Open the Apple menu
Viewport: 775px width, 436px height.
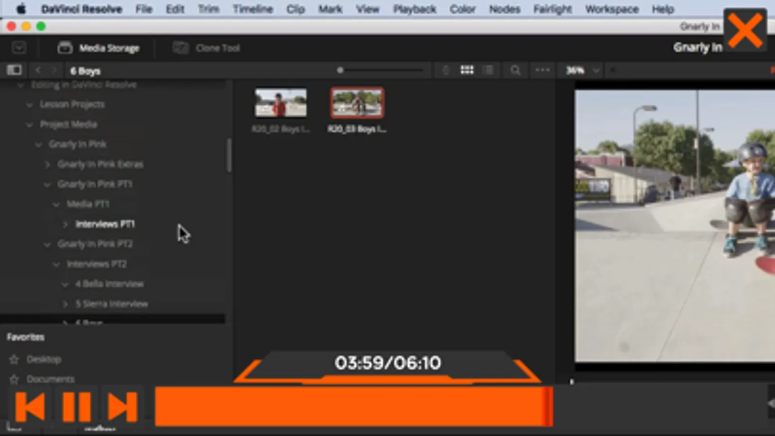tap(21, 9)
